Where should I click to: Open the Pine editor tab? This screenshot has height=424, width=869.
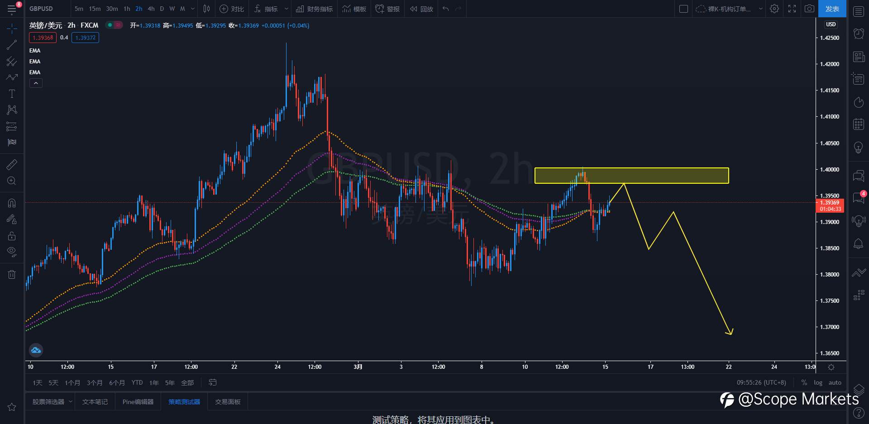138,402
